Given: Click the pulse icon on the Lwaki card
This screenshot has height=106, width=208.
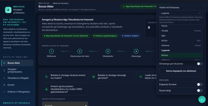Looking at the screenshot, I should tap(141, 76).
